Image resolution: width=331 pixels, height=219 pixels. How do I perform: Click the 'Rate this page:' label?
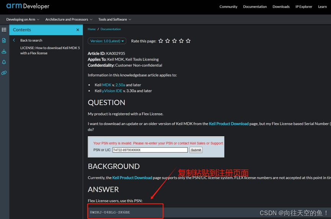[x=143, y=41]
